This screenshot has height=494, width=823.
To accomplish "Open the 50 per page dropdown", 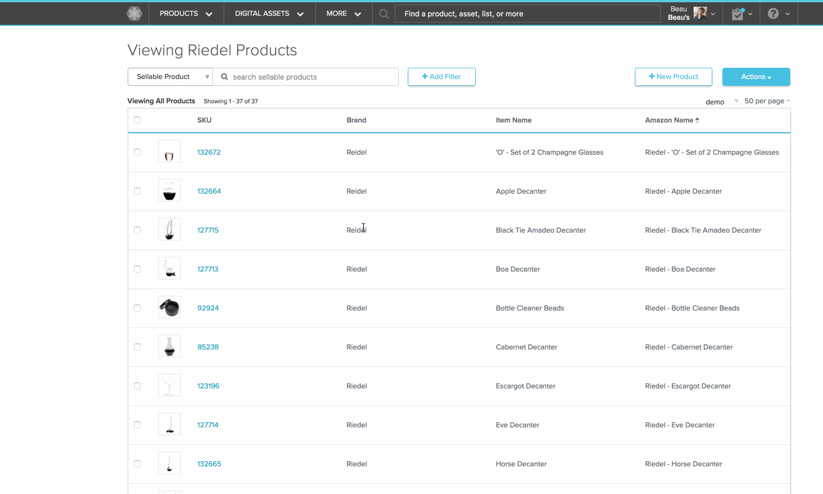I will tap(767, 101).
